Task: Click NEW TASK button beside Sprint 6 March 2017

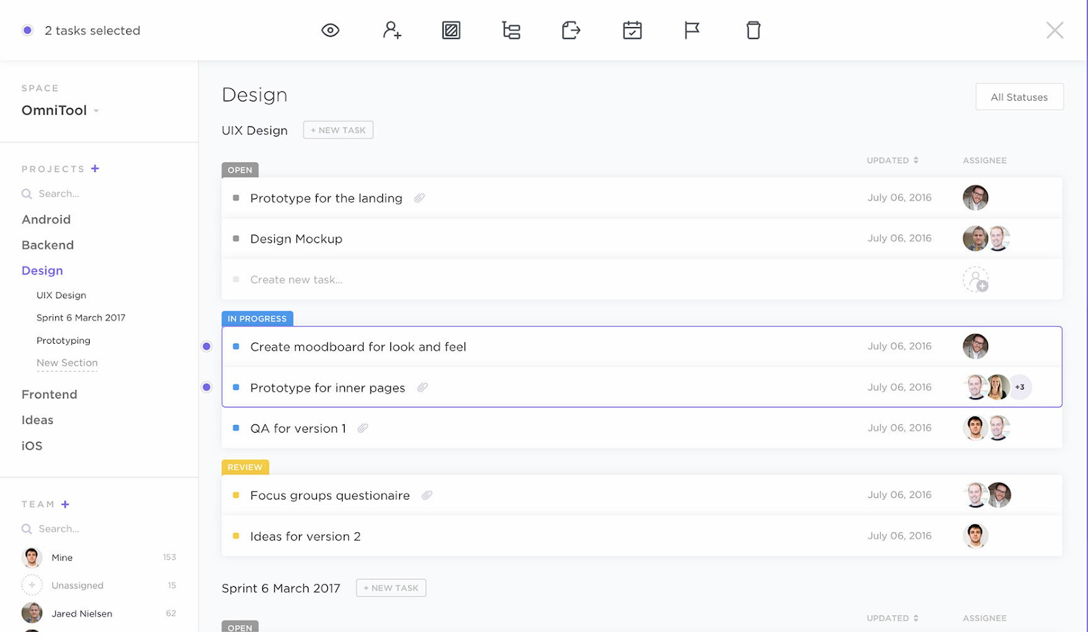Action: pos(391,588)
